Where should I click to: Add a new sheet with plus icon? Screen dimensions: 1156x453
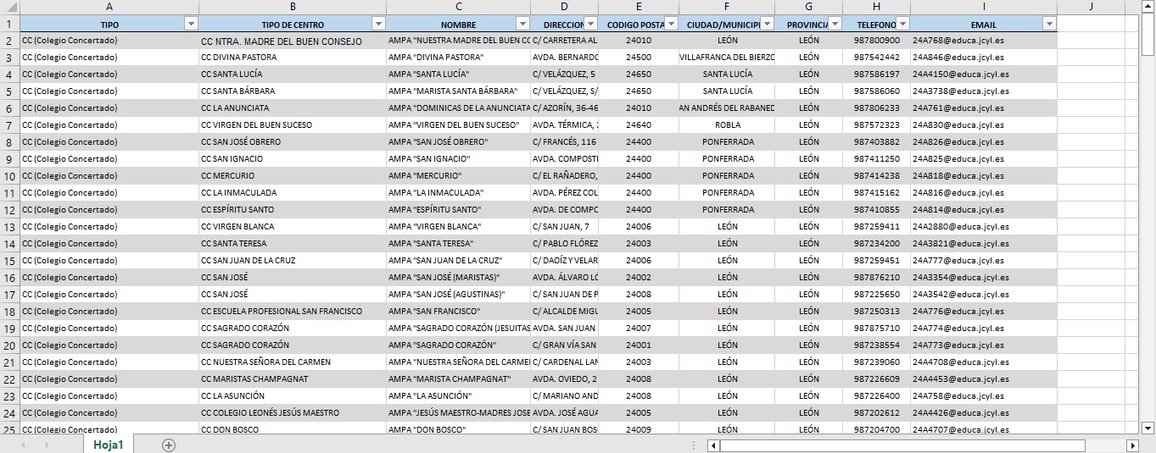click(169, 445)
